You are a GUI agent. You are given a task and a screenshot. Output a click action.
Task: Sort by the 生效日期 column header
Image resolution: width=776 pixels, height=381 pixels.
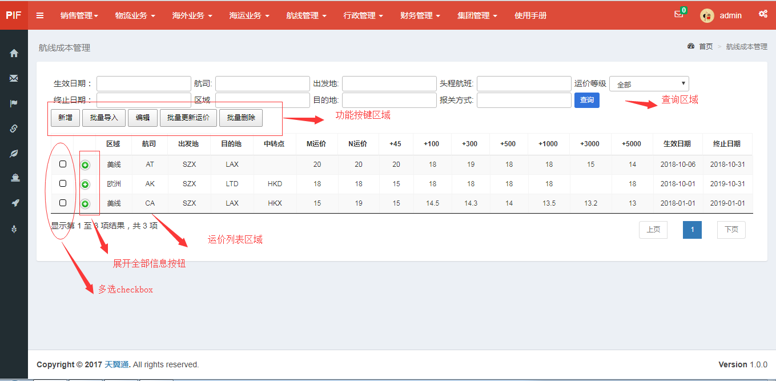click(677, 144)
